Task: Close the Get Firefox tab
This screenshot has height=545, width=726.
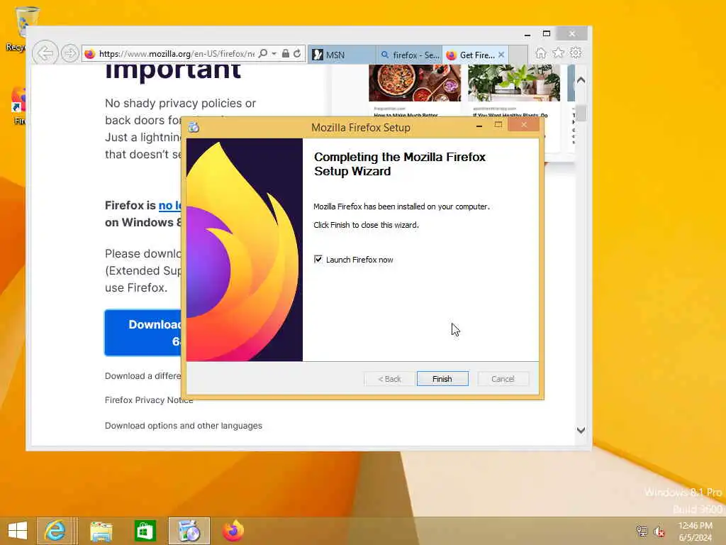Action: point(501,55)
